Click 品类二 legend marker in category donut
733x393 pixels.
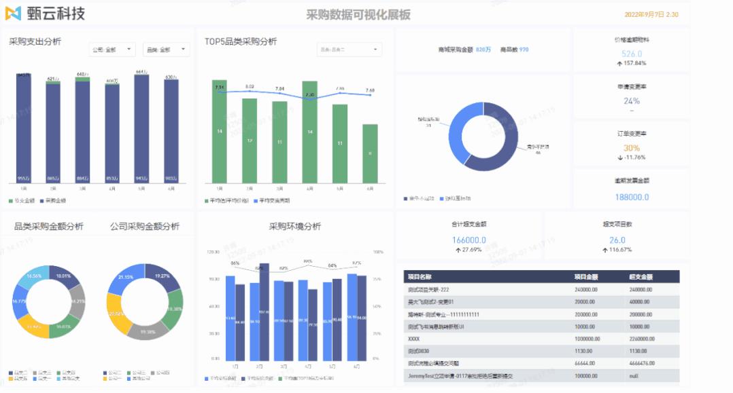[11, 373]
